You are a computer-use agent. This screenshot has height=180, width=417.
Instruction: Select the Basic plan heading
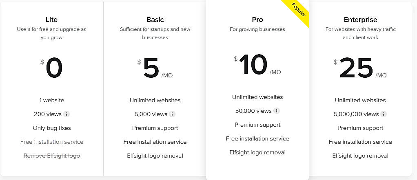click(x=155, y=20)
